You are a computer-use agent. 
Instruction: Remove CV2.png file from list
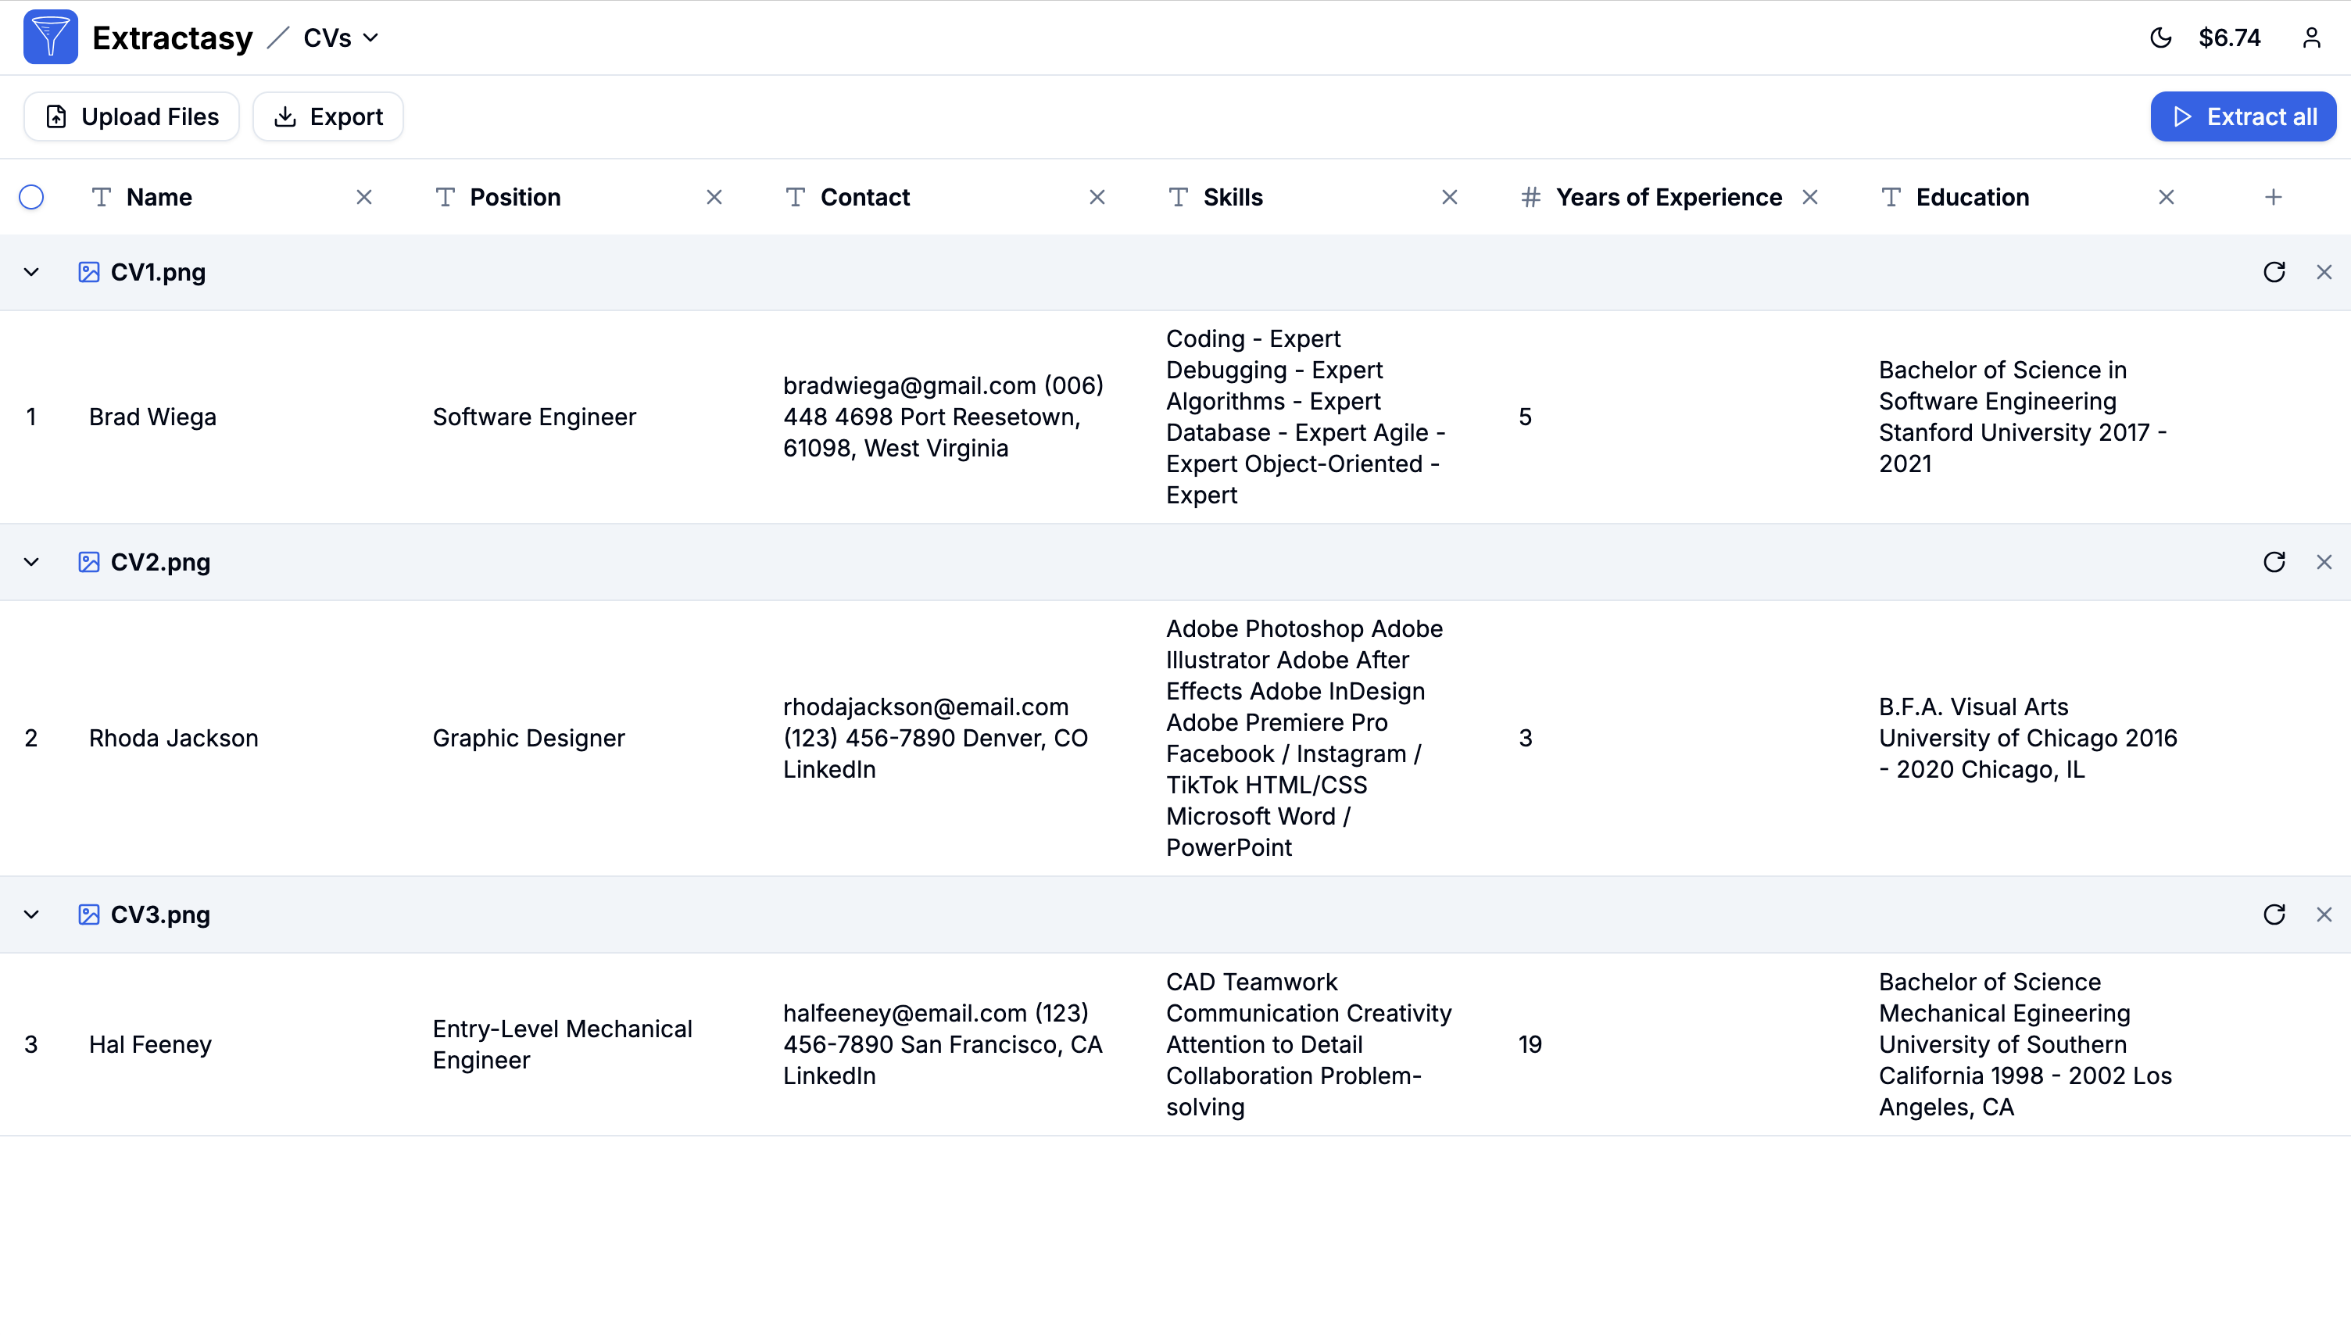[x=2324, y=562]
